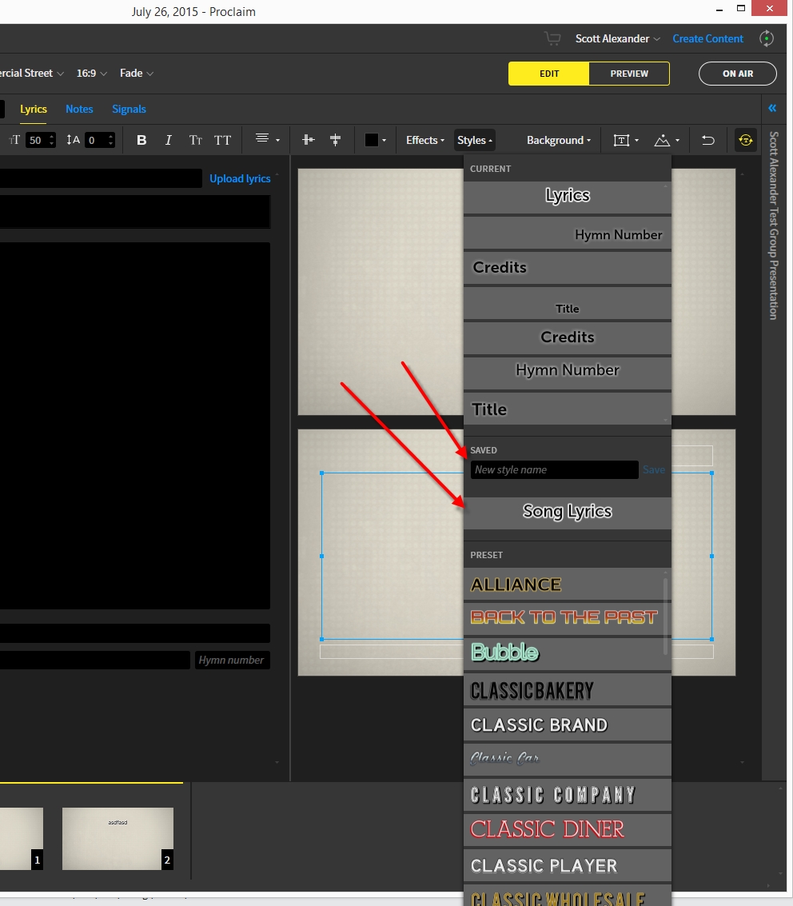Viewport: 793px width, 906px height.
Task: Open the shopping cart
Action: pyautogui.click(x=552, y=38)
